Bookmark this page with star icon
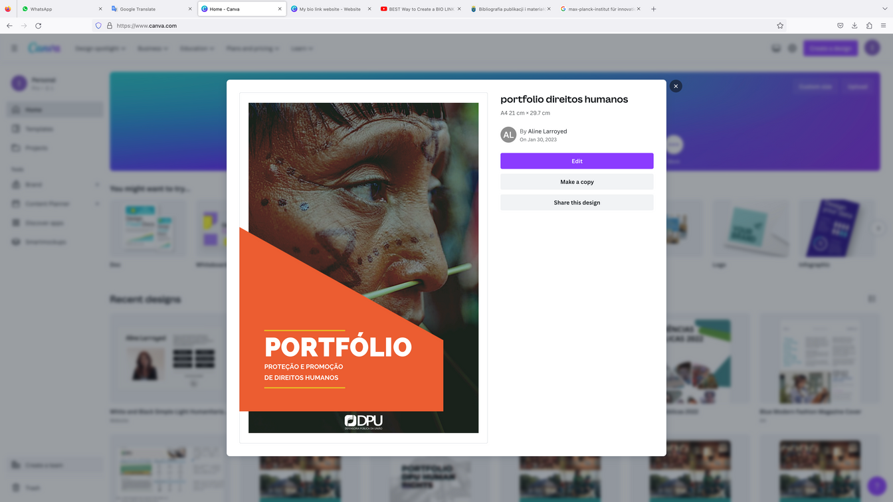The image size is (893, 502). click(780, 26)
